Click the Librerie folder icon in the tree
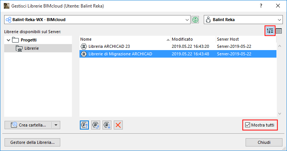The image size is (287, 151). tap(19, 48)
